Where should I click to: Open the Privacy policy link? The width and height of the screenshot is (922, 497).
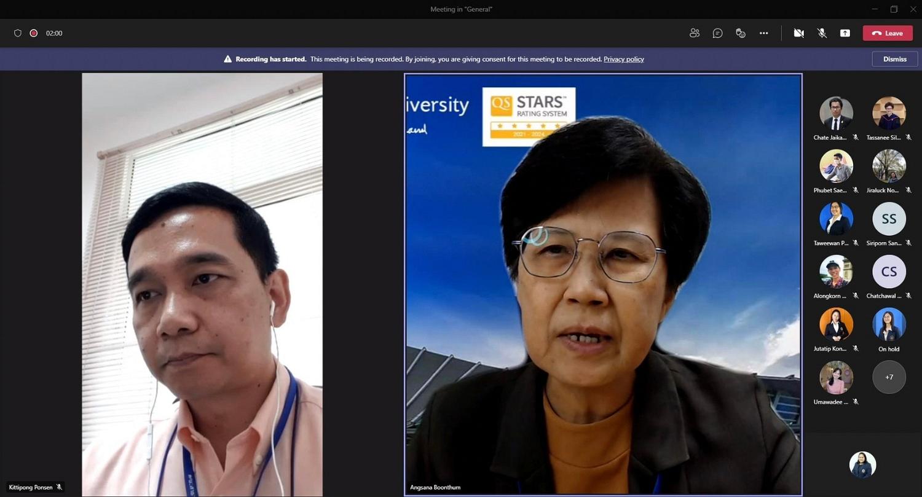(624, 59)
